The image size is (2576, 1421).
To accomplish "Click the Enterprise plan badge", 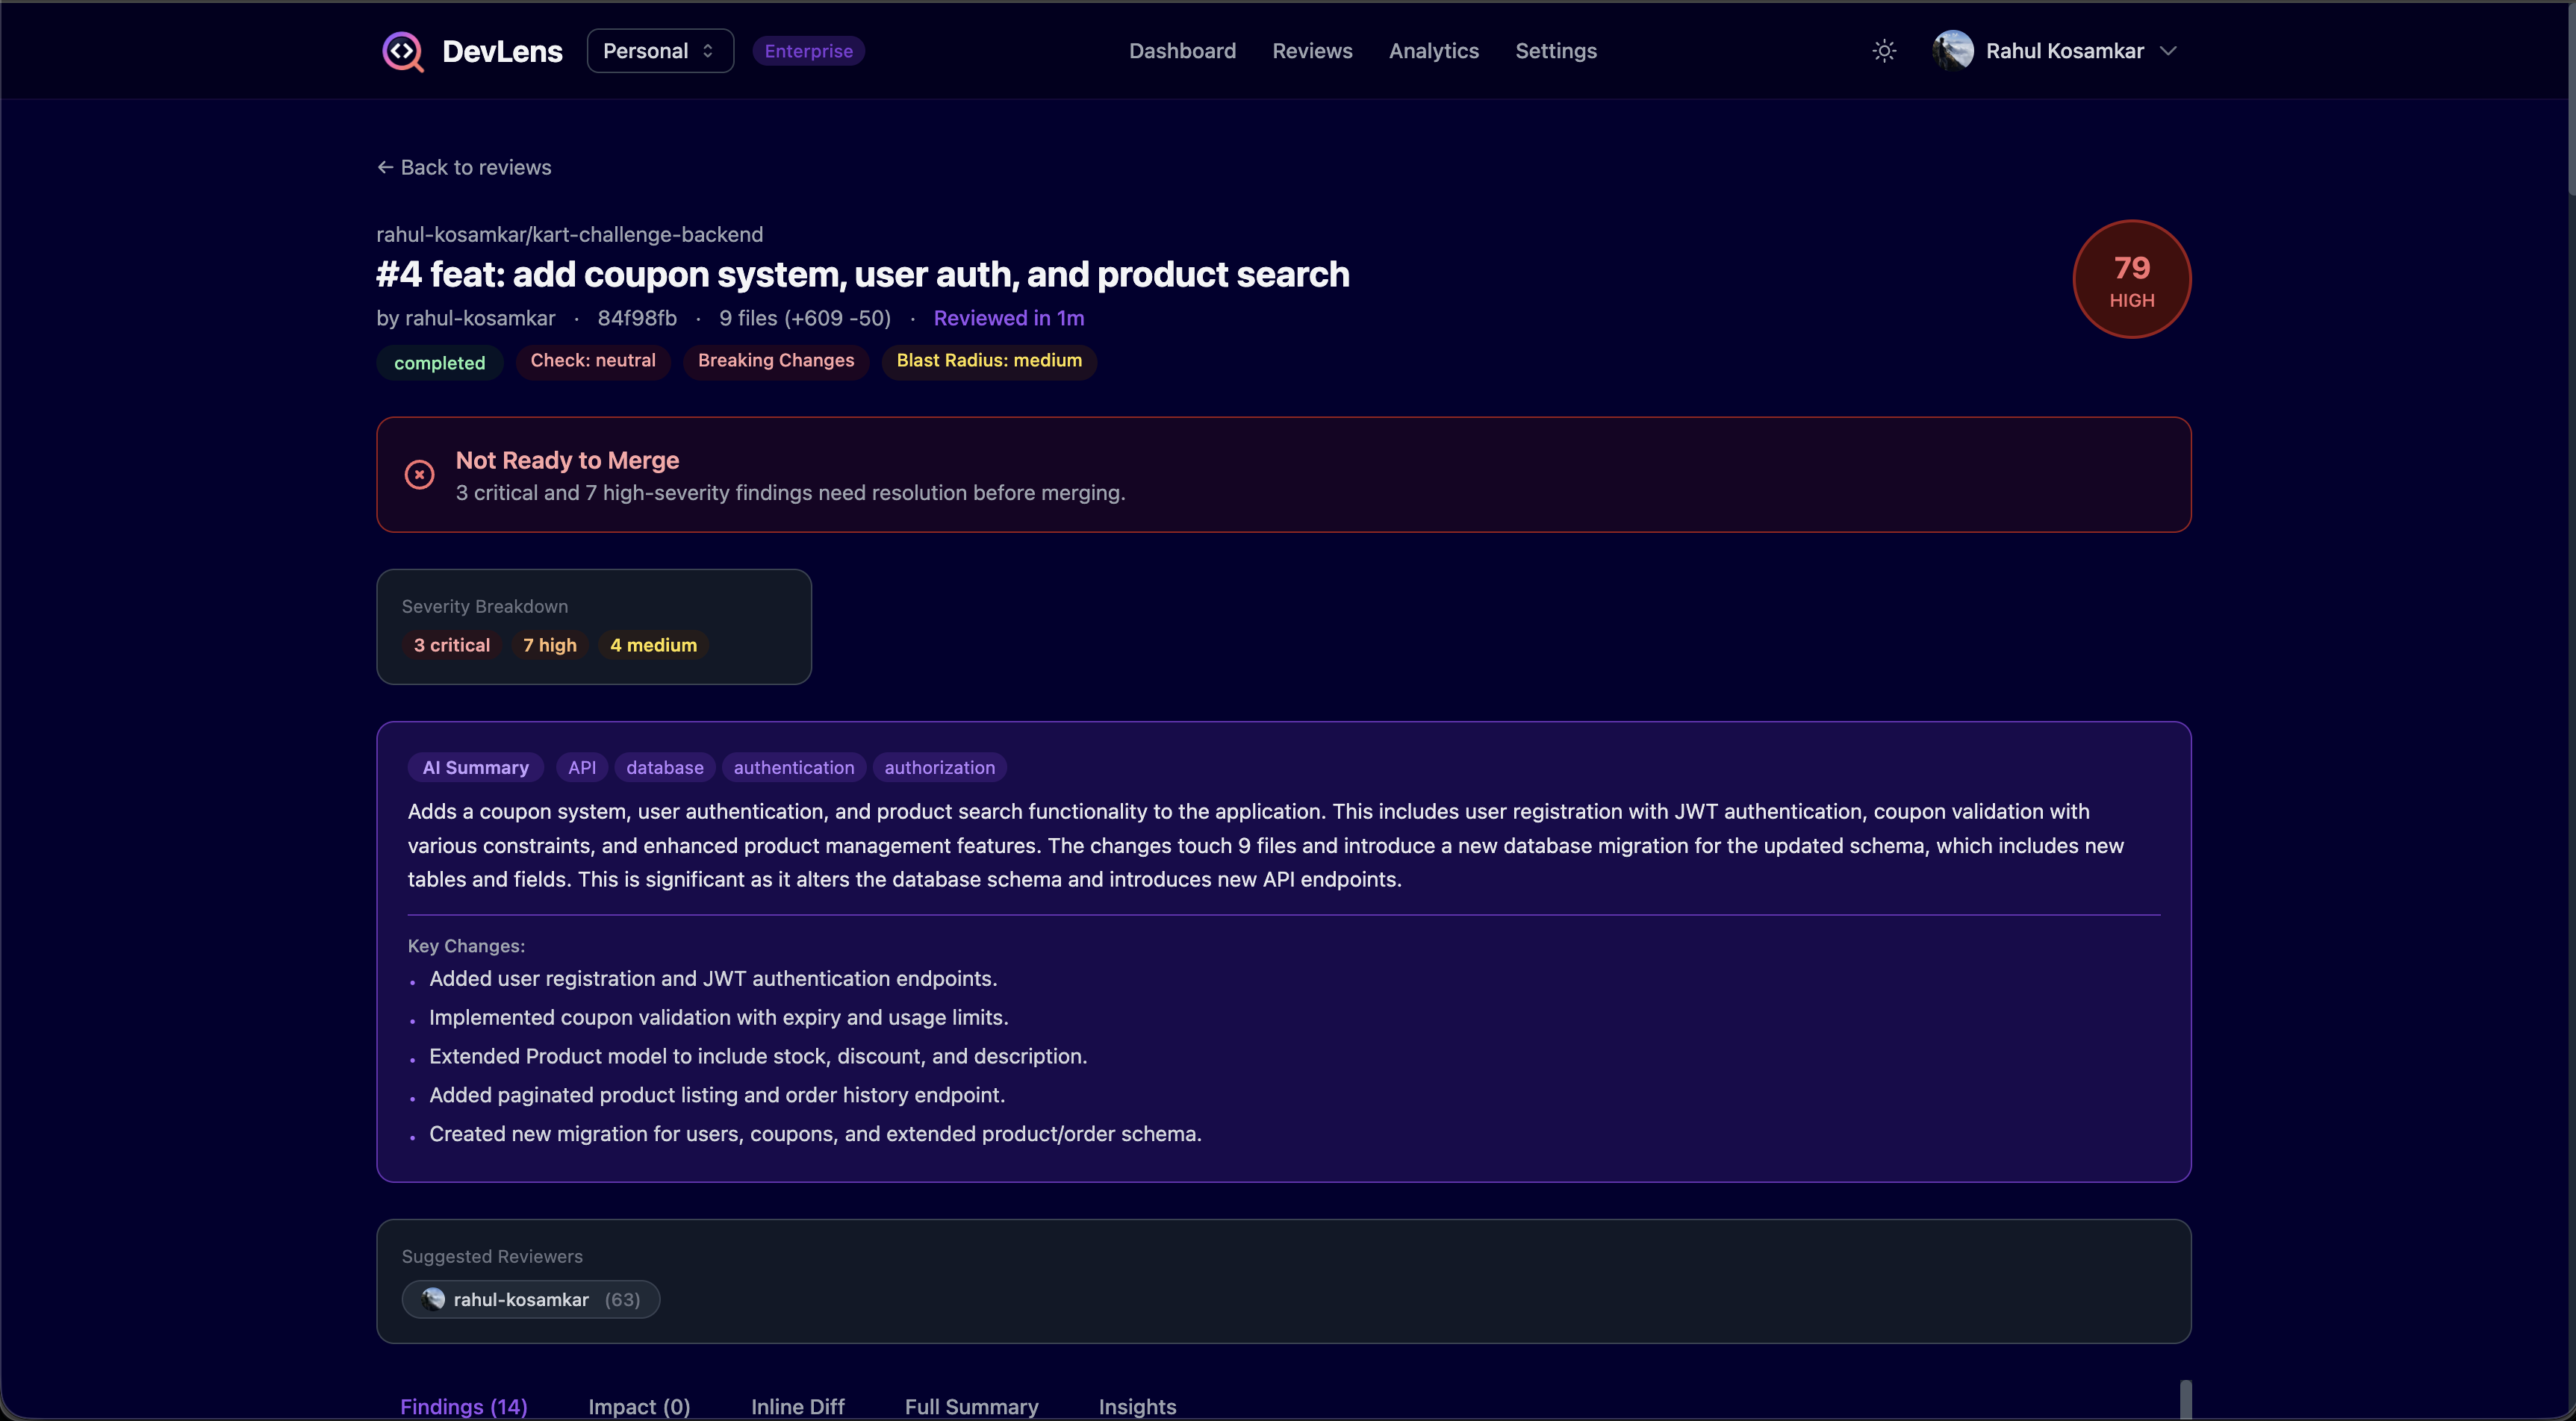I will pos(808,51).
